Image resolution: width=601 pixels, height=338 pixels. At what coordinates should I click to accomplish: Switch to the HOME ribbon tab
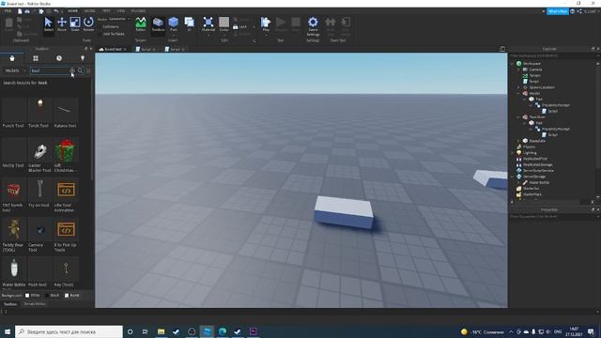[x=72, y=11]
